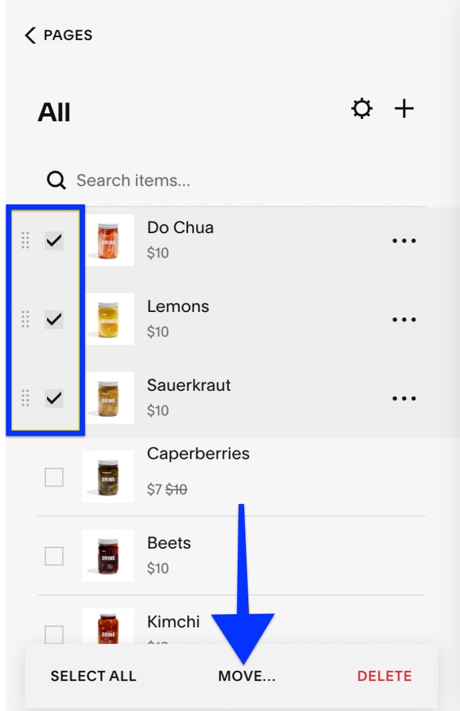Image resolution: width=460 pixels, height=711 pixels.
Task: Choose Select All in the bottom bar
Action: coord(93,676)
